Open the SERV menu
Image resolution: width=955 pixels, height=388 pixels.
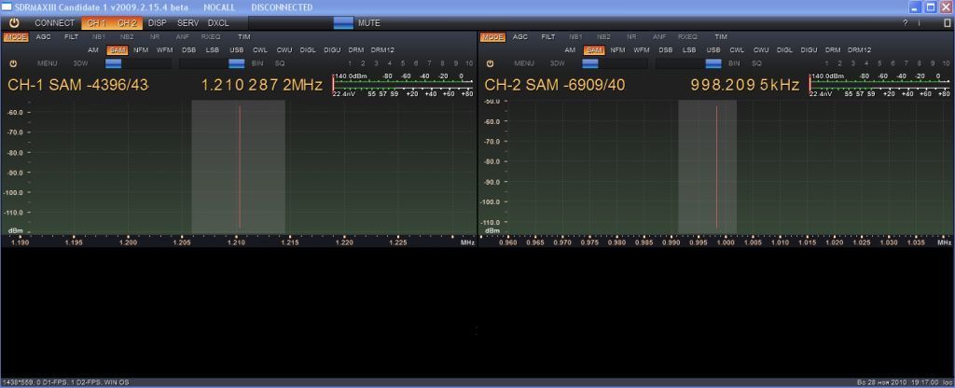(x=187, y=22)
